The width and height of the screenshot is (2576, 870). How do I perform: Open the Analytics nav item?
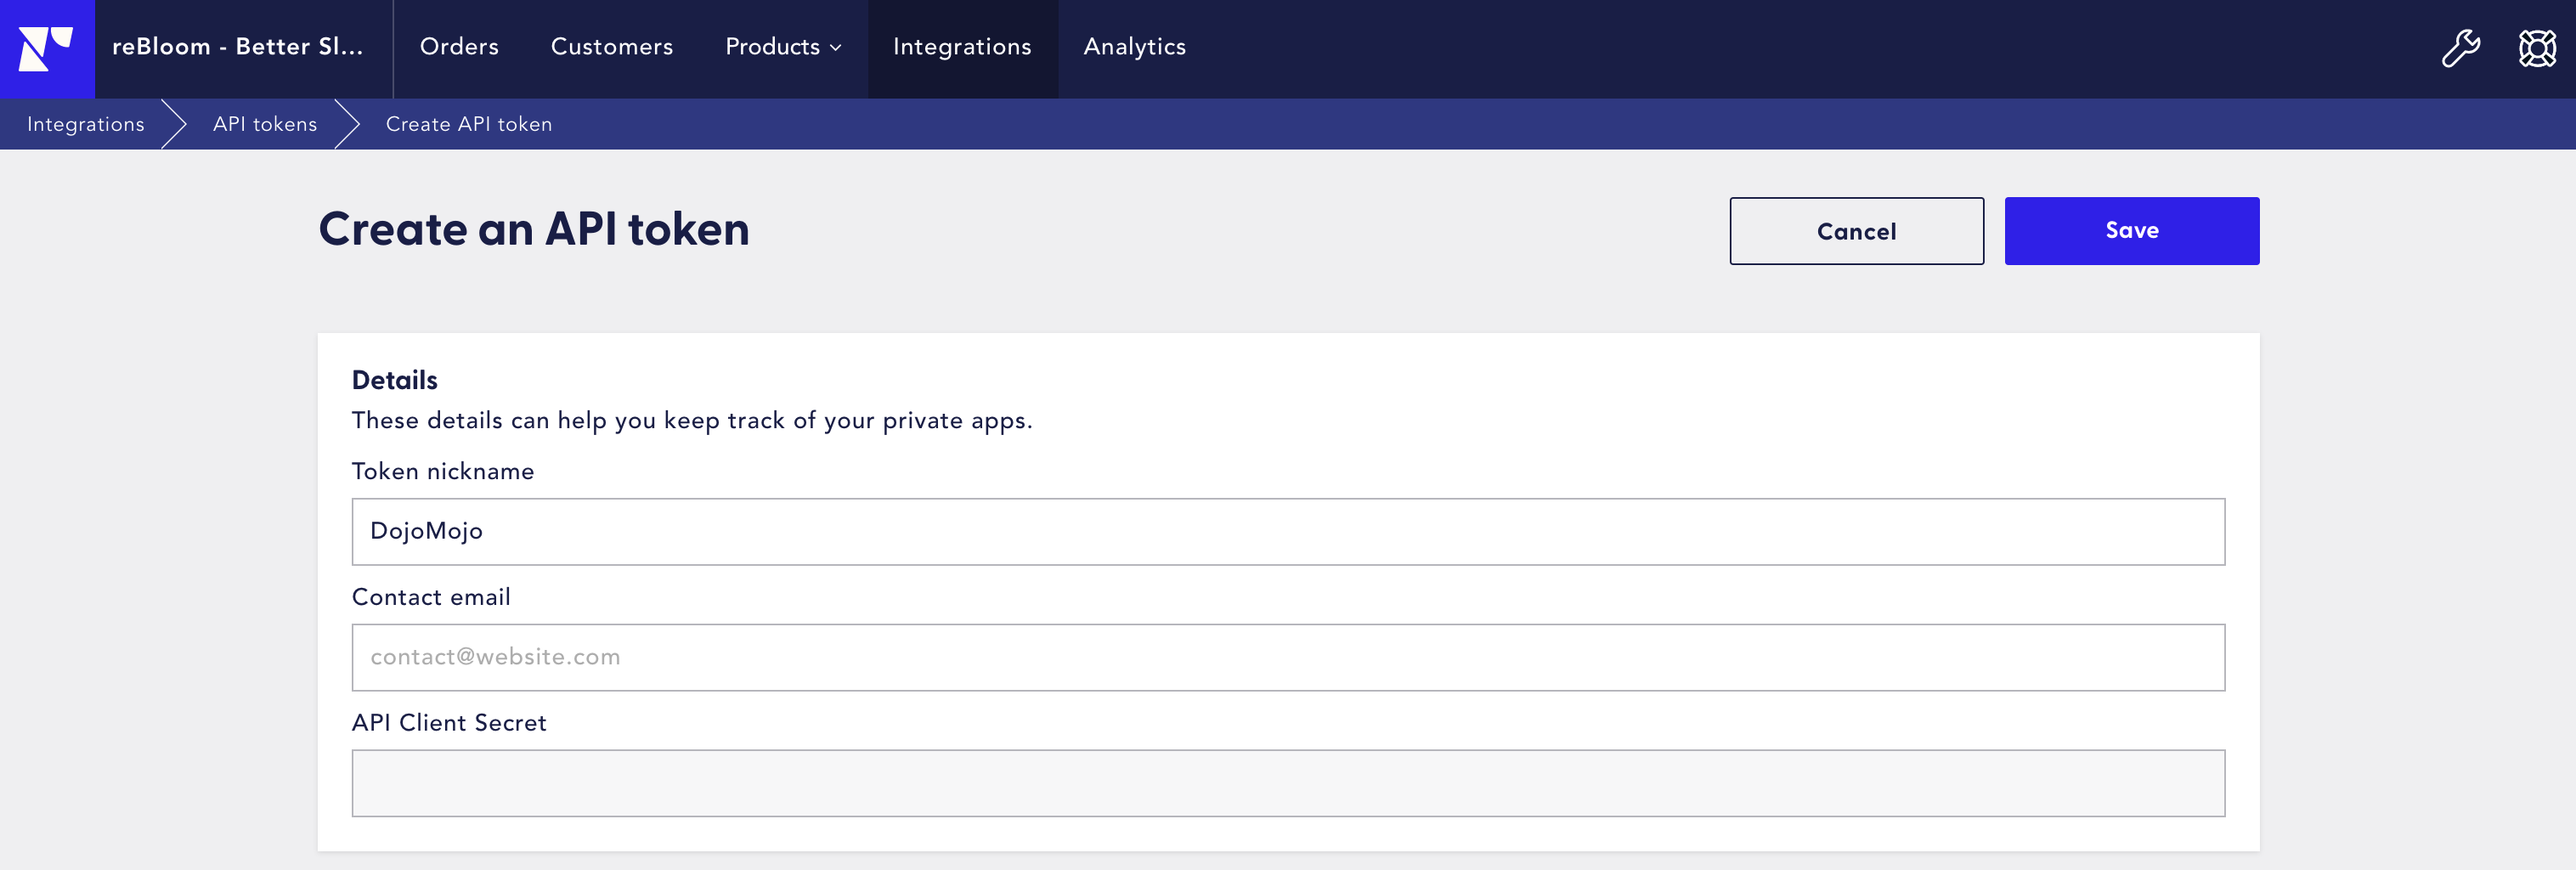tap(1135, 47)
